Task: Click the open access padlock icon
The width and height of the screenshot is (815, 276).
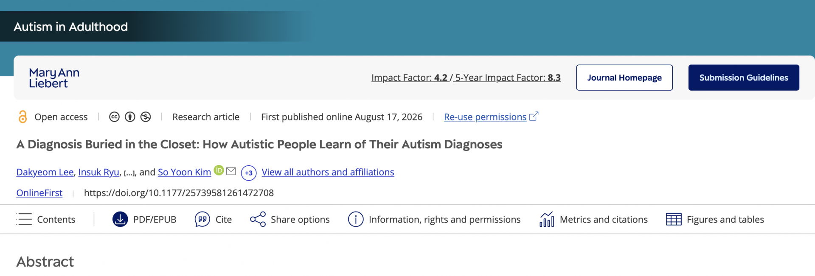Action: pos(22,117)
